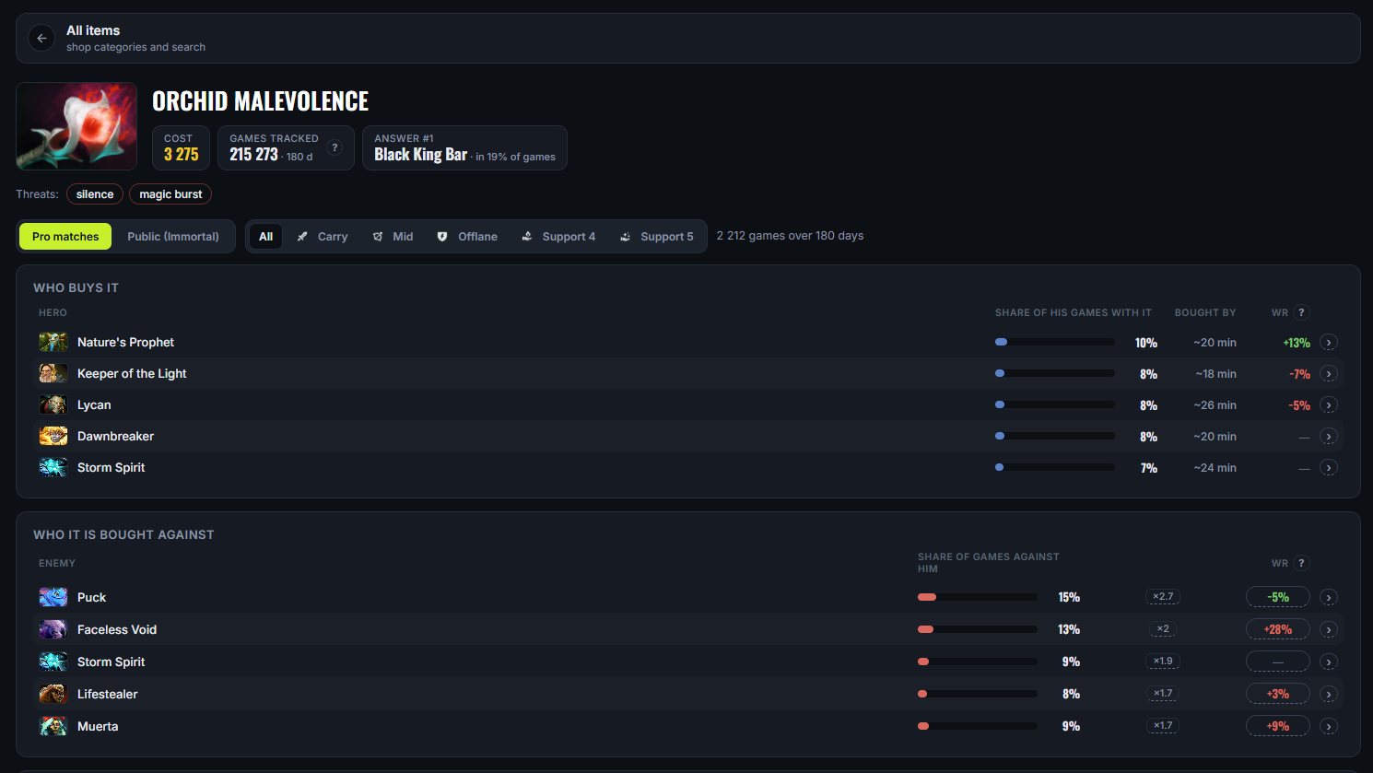The width and height of the screenshot is (1373, 773).
Task: Select the All roles filter
Action: click(x=265, y=237)
